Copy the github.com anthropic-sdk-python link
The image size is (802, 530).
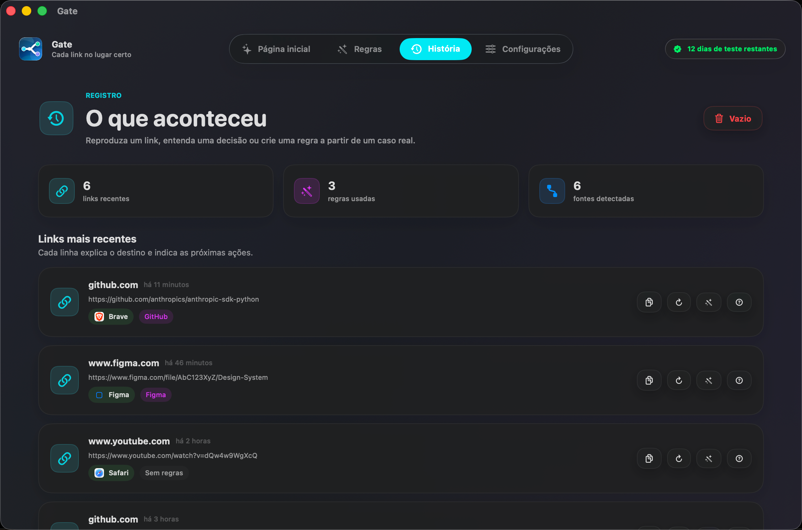[x=649, y=302]
